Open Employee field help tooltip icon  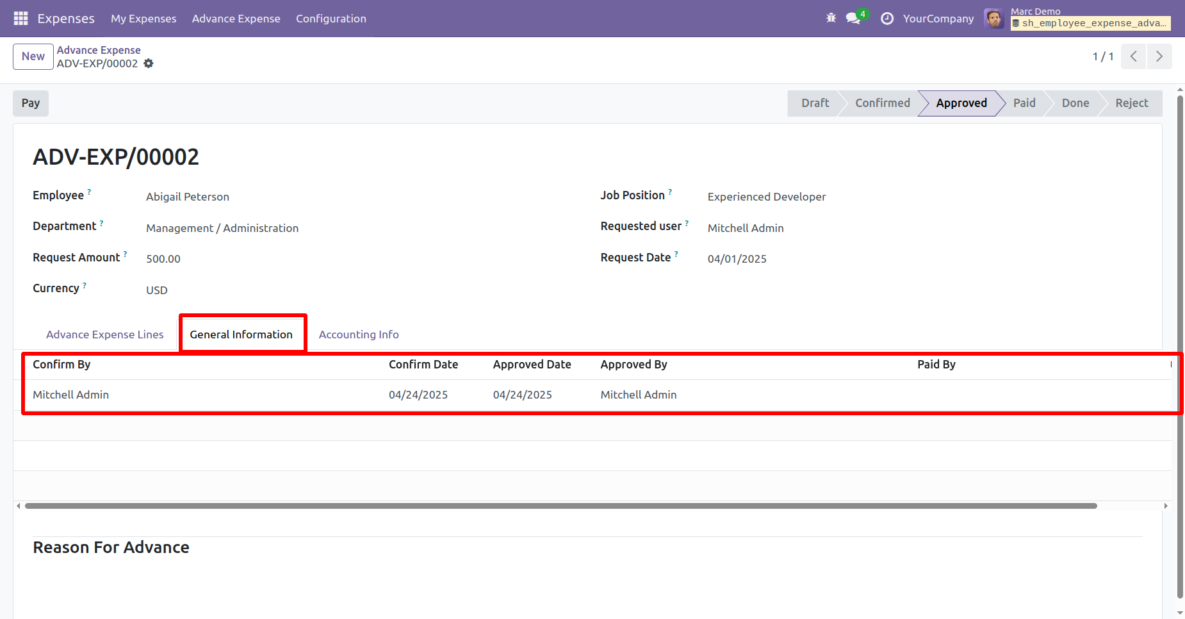(89, 192)
